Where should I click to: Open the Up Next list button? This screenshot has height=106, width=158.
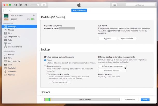tap(114, 5)
